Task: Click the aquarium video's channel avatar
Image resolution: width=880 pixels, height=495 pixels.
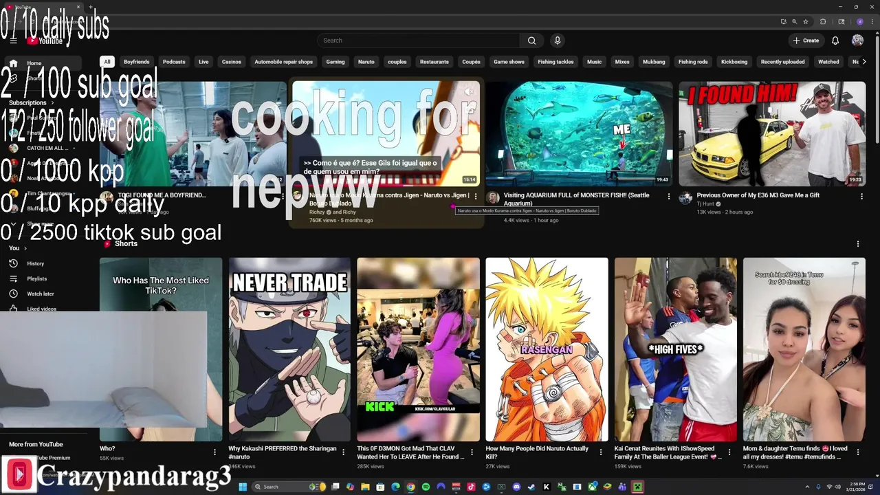Action: click(x=493, y=198)
